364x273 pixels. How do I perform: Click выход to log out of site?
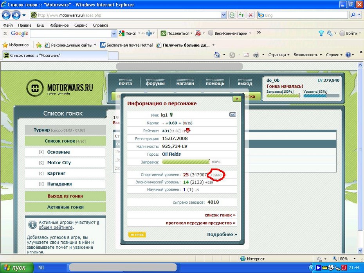pos(245,83)
